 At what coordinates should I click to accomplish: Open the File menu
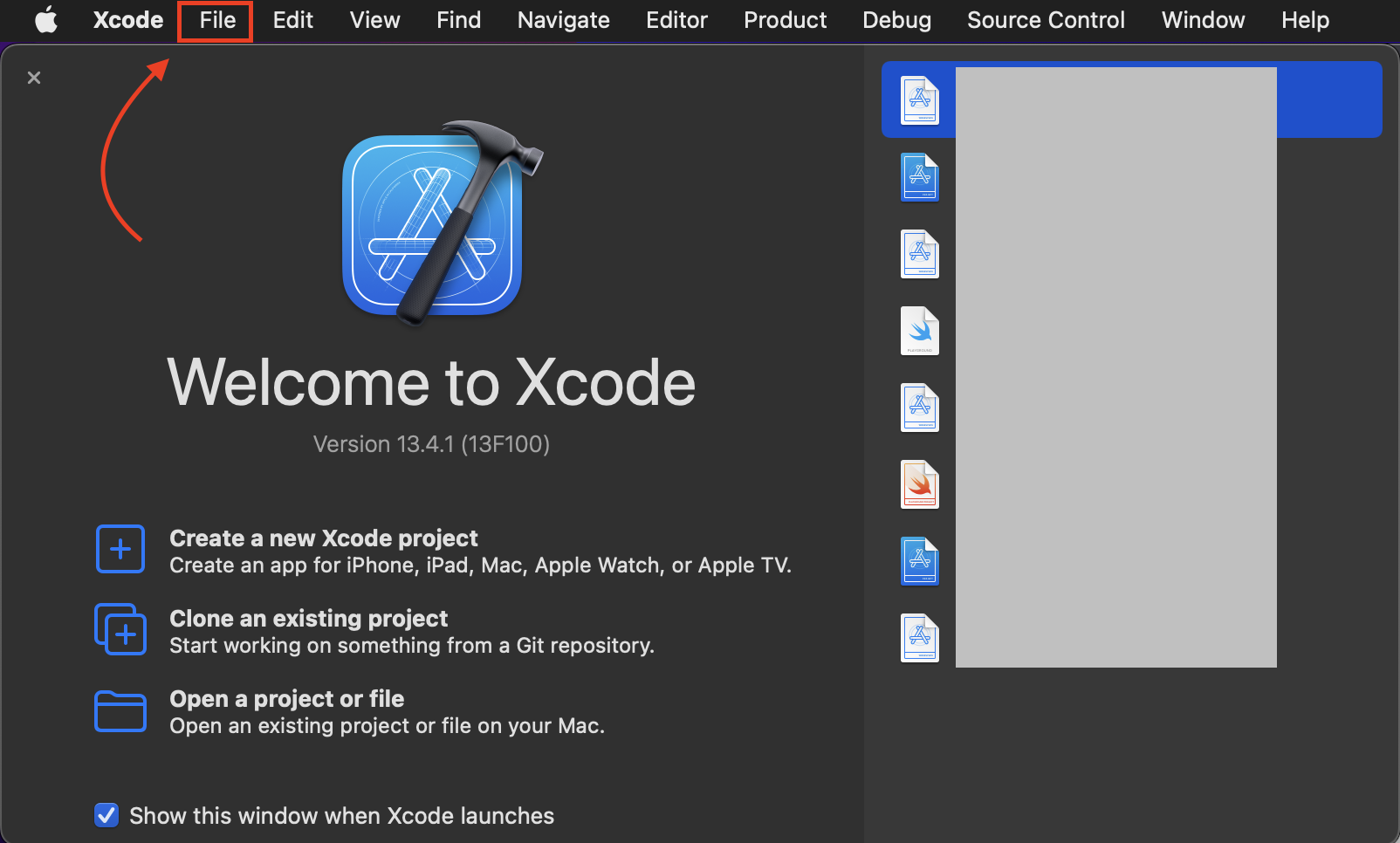[x=216, y=20]
